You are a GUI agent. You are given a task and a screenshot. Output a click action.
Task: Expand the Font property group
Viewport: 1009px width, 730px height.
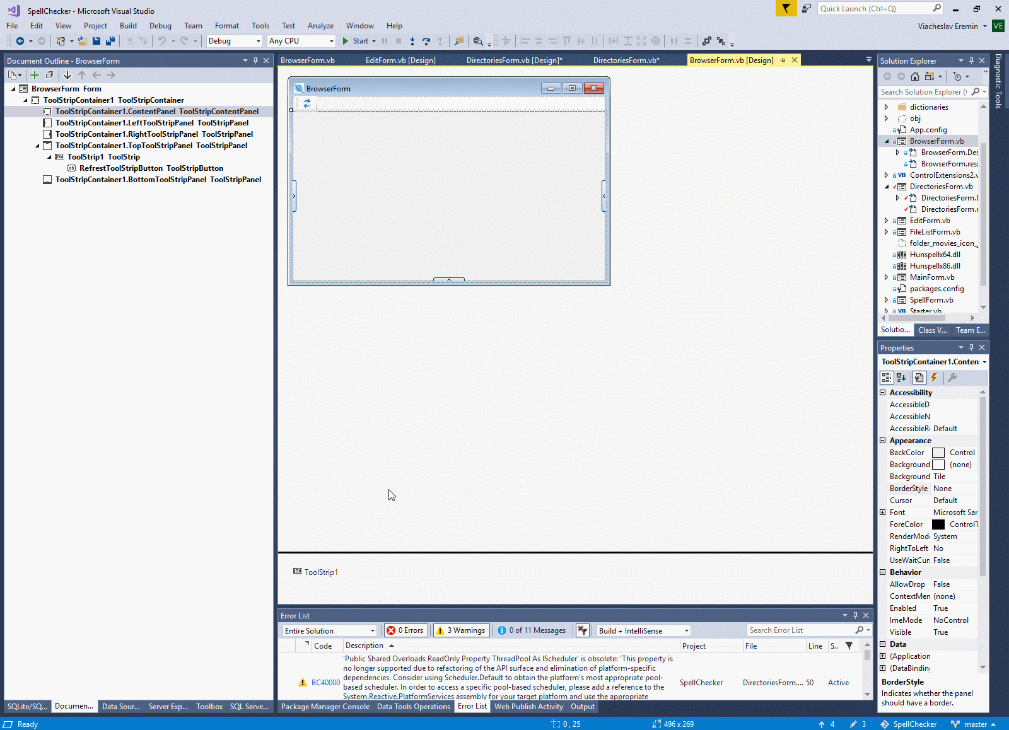[x=883, y=513]
